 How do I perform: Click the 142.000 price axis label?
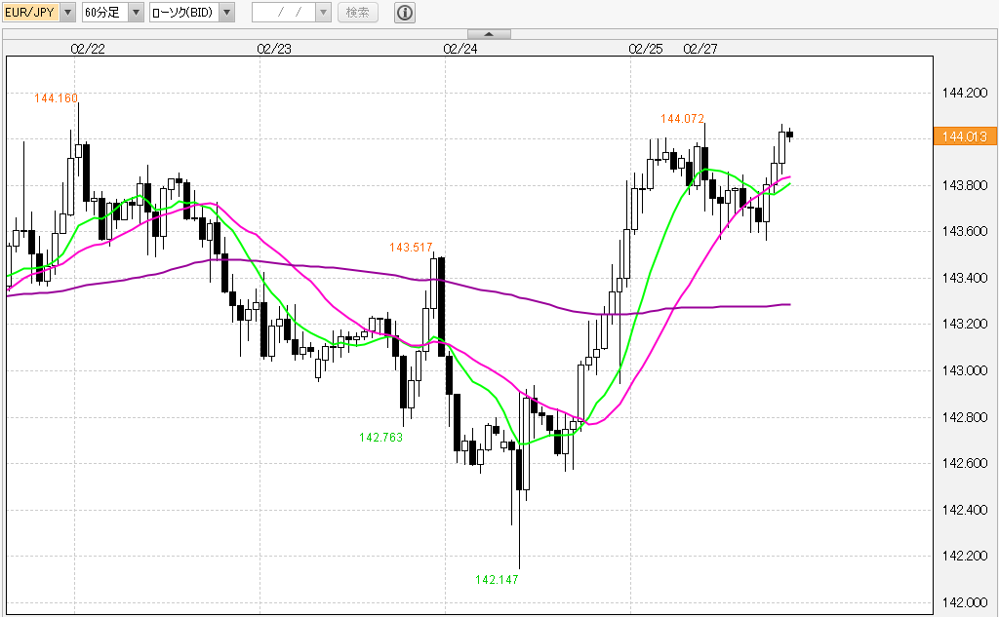[x=965, y=602]
